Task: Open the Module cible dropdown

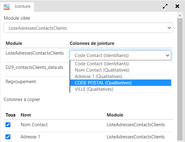Action: (x=88, y=28)
